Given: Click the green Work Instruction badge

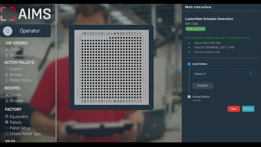Looking at the screenshot, I should (195, 29).
